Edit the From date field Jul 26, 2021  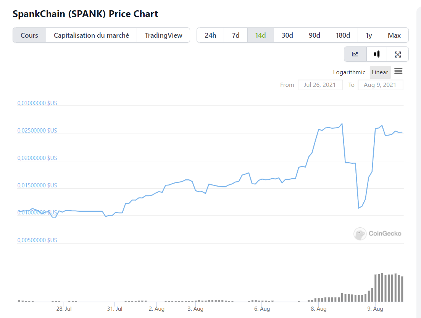point(320,85)
